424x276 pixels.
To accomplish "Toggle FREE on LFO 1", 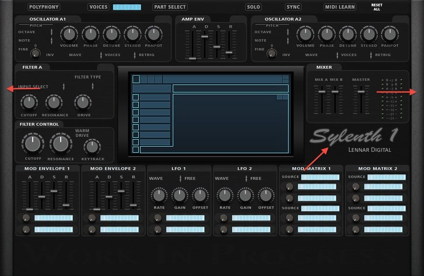I will tap(190, 178).
